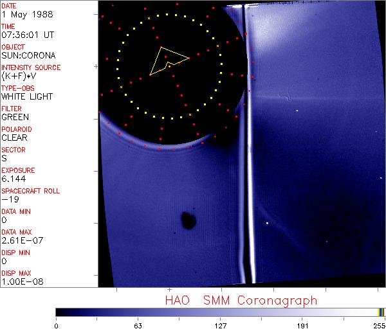Click the display max value "1.00E-08"
386x329 pixels.
tap(20, 281)
